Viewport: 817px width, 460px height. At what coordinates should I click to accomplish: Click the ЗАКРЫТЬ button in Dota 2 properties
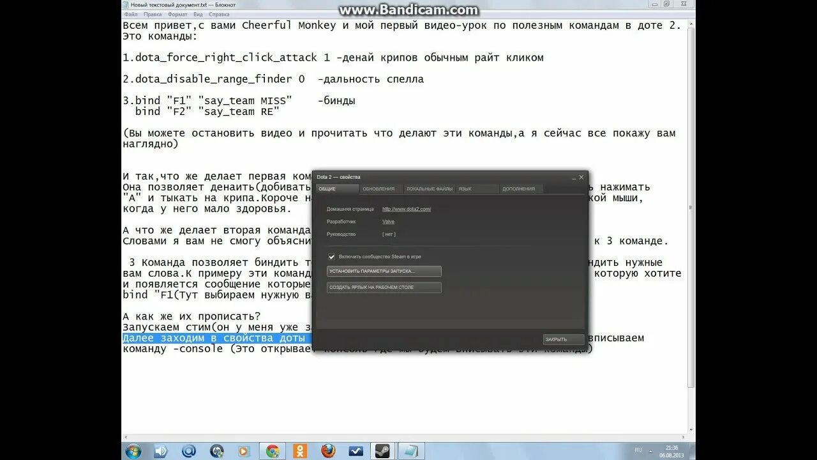(x=563, y=339)
